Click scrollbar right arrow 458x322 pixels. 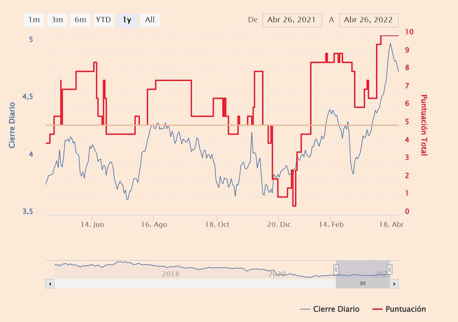394,284
